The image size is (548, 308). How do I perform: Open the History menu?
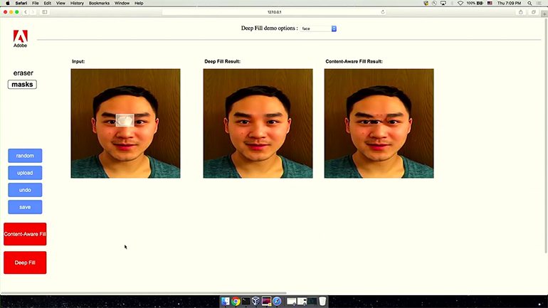click(x=77, y=3)
